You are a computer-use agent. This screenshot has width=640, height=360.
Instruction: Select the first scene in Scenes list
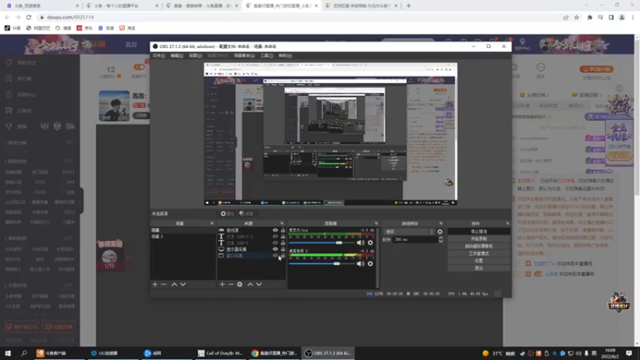(x=183, y=230)
